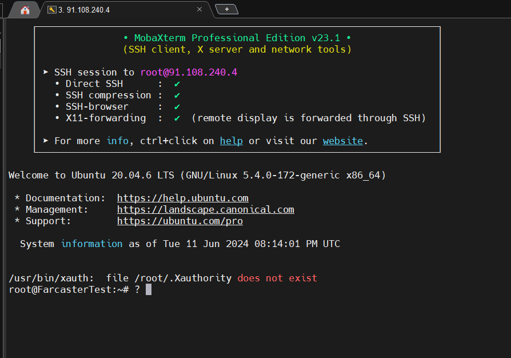Open the ubuntu.com/pro support link

(179, 221)
